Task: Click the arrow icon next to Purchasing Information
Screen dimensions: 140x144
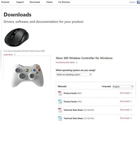Action: click(77, 62)
